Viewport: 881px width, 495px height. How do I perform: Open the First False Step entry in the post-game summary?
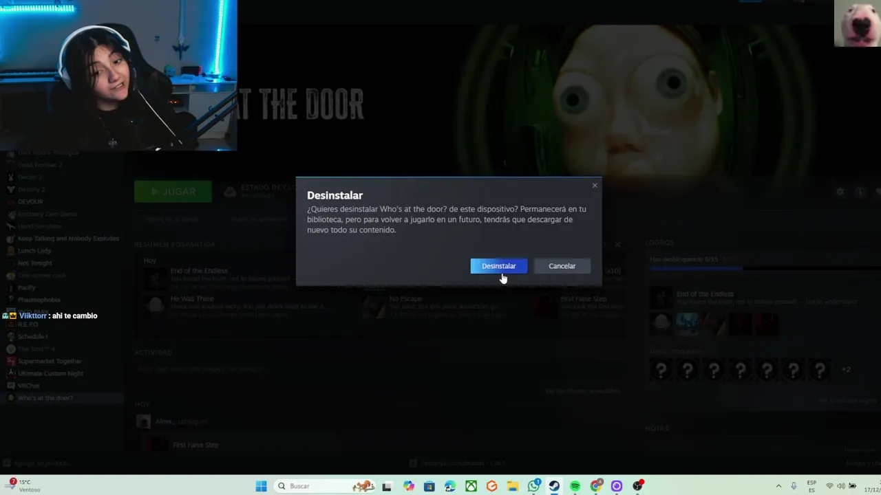580,307
